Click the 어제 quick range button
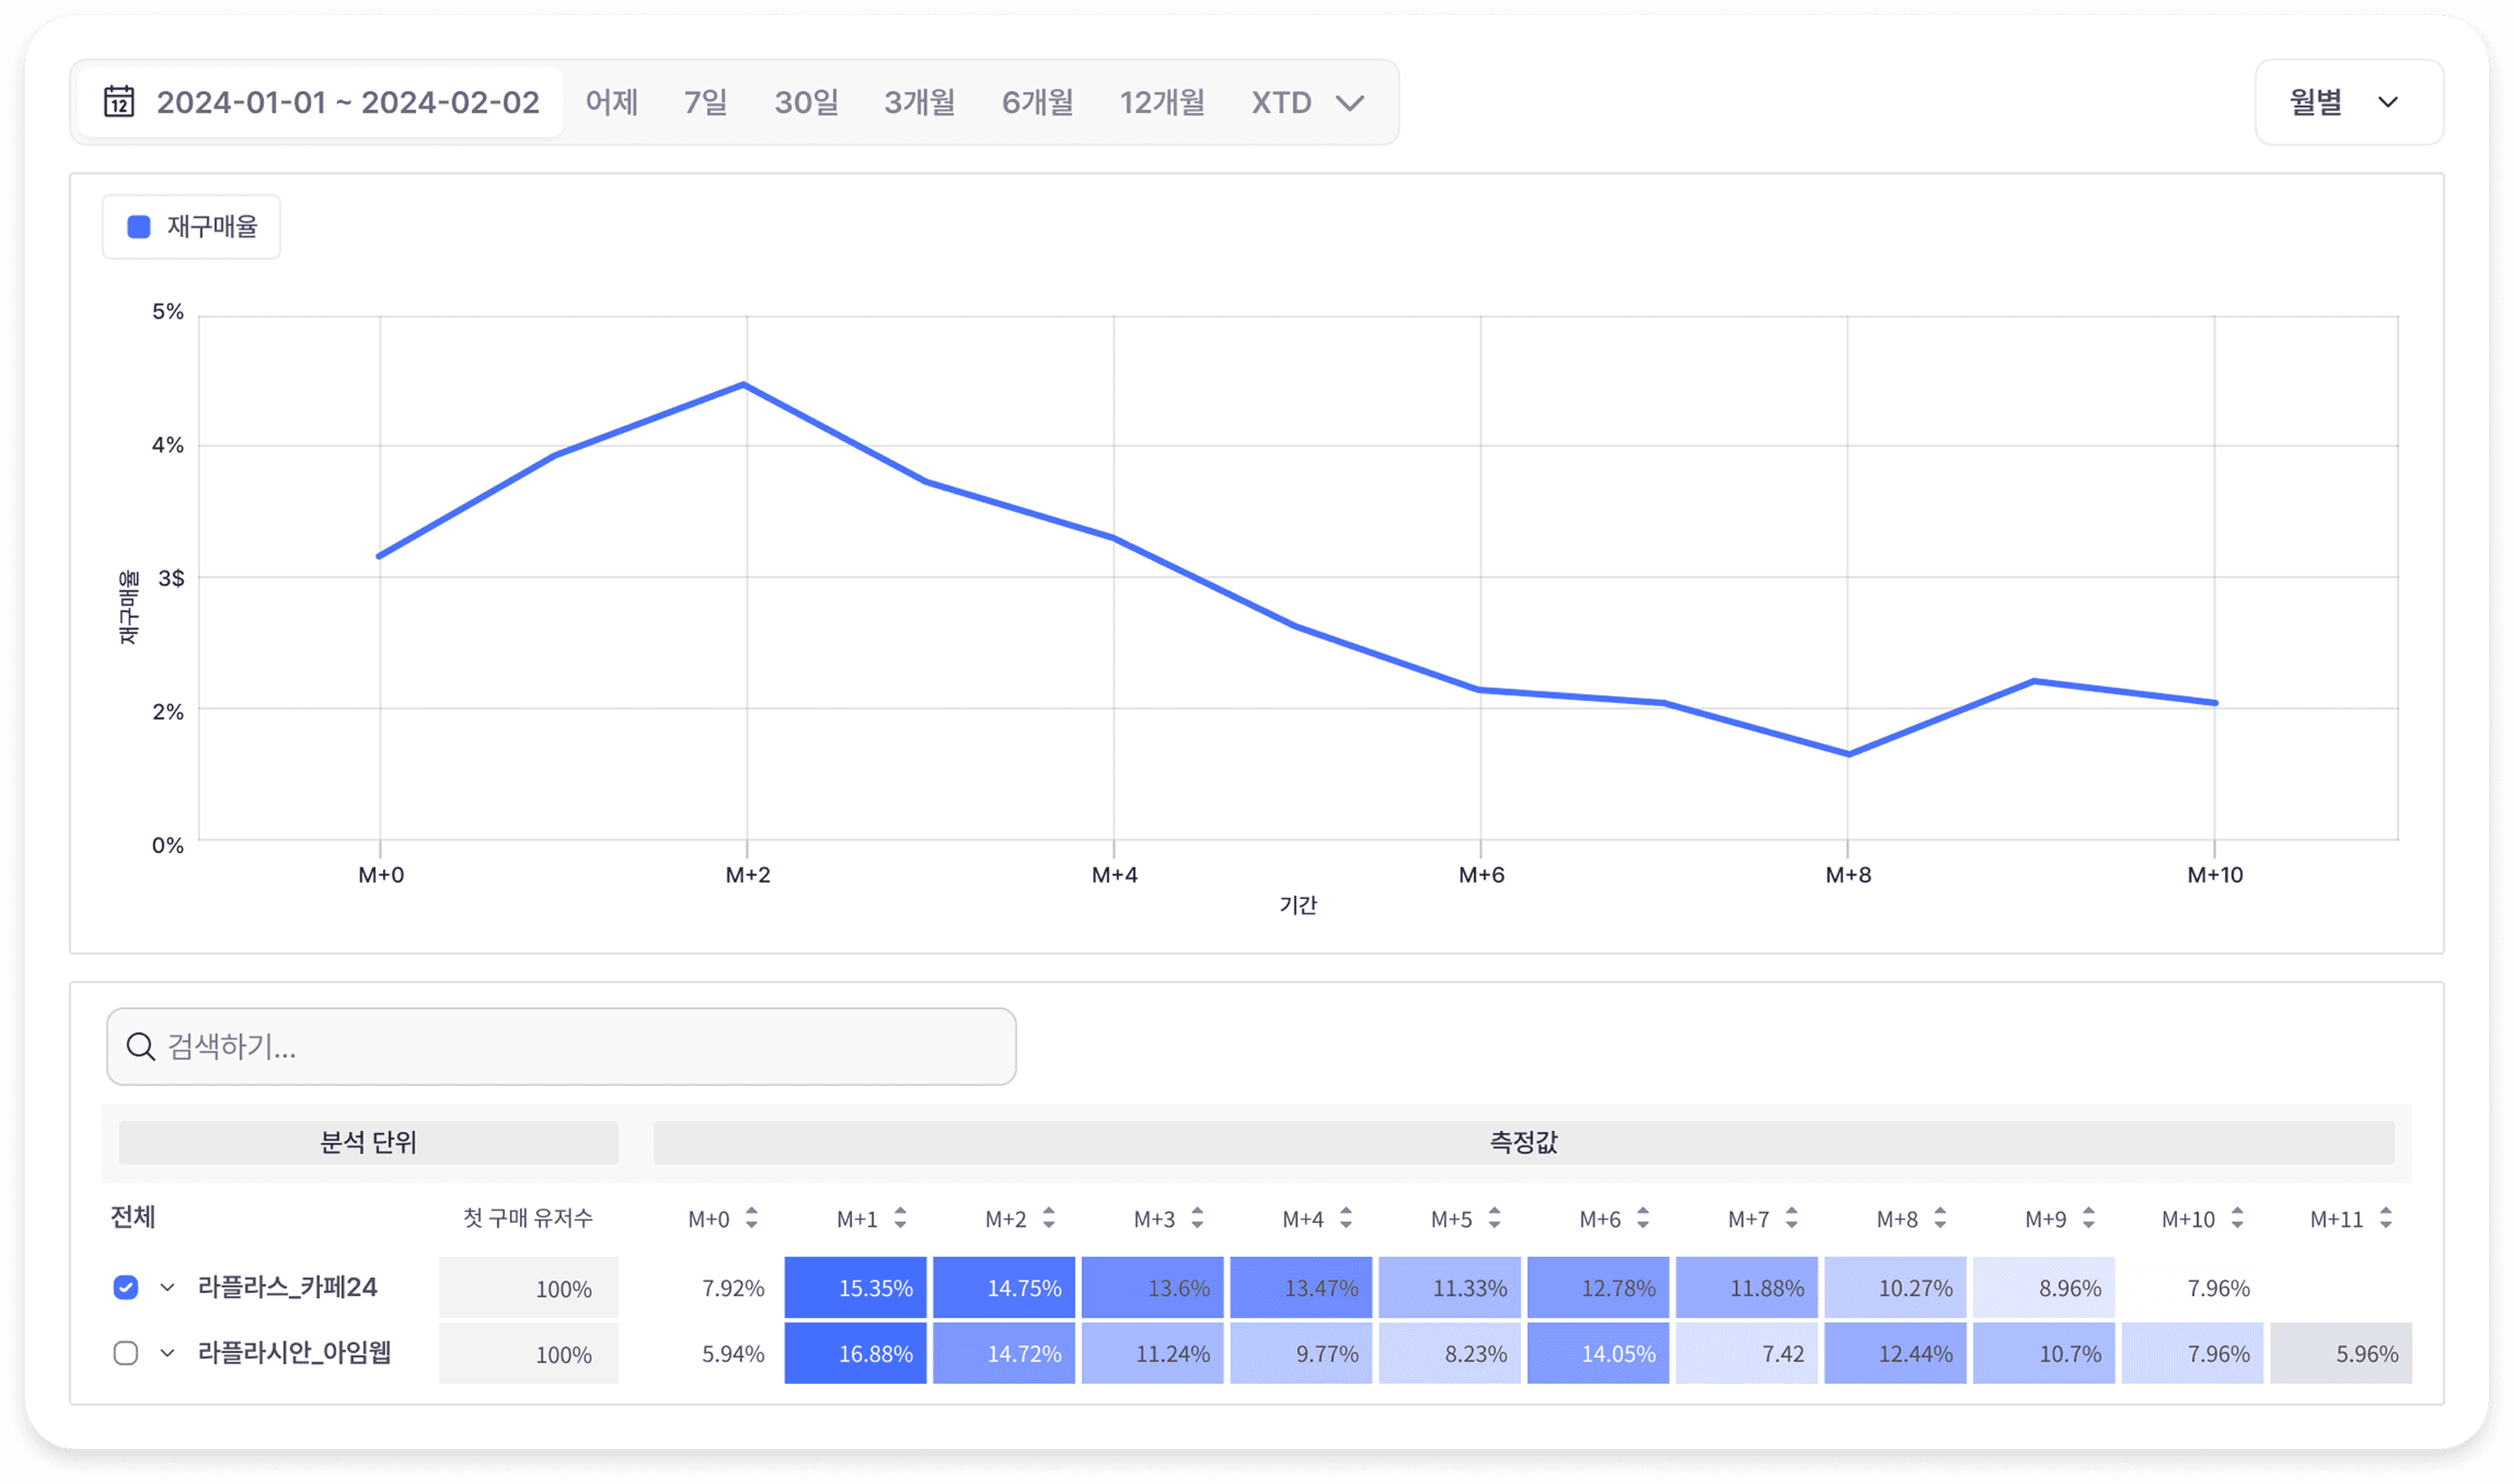The image size is (2514, 1484). (x=611, y=102)
